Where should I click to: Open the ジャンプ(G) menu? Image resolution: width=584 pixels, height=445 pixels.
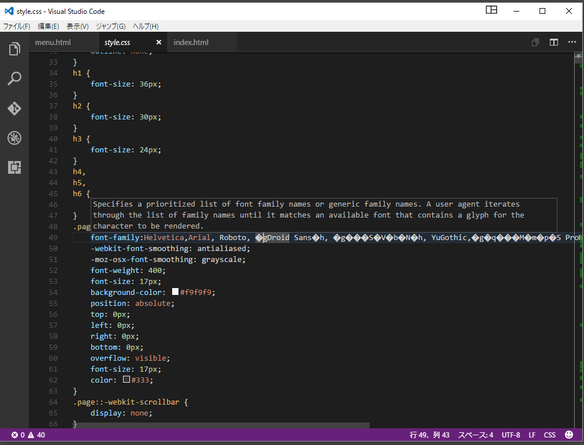110,26
